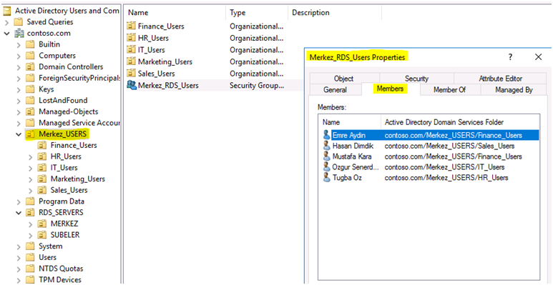The image size is (553, 285).
Task: Click the Managed-Objects OU icon
Action: (30, 111)
